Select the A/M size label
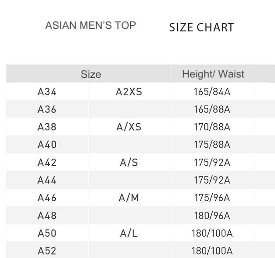The height and width of the screenshot is (258, 275). tap(129, 198)
